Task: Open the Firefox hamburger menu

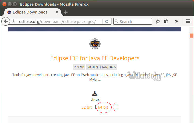Action: tap(188, 22)
